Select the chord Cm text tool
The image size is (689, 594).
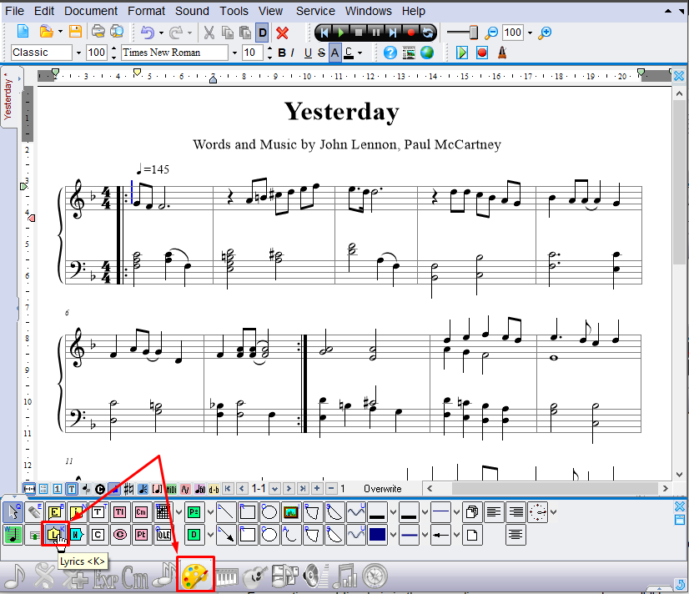tap(141, 512)
